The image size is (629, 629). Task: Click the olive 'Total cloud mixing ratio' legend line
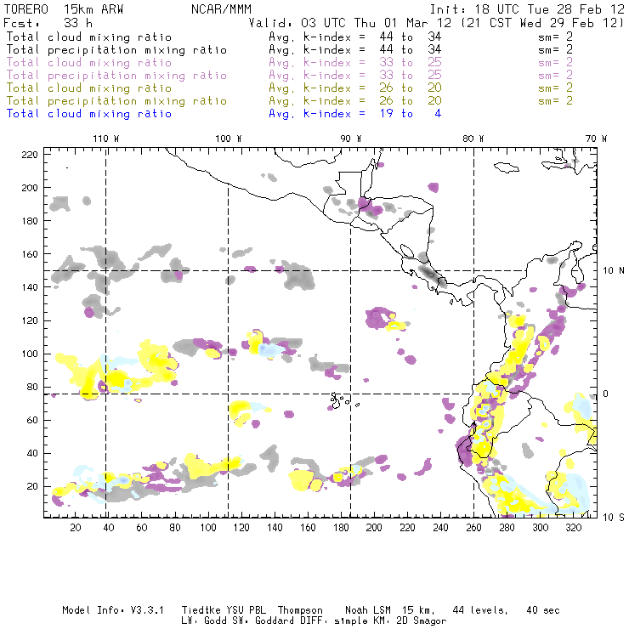tap(89, 88)
